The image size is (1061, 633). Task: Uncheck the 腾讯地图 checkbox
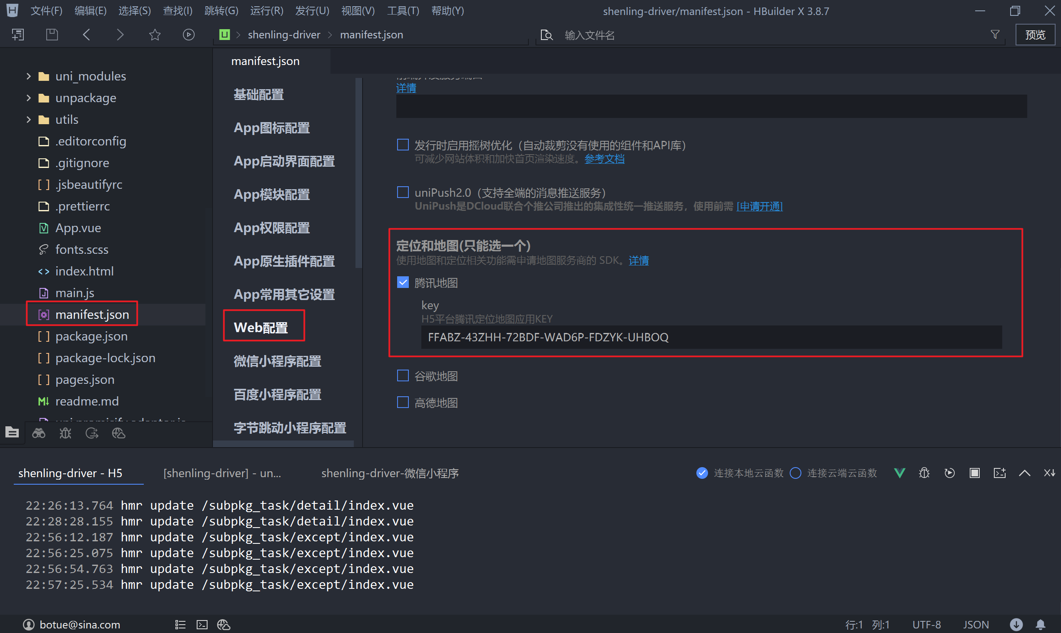[403, 283]
